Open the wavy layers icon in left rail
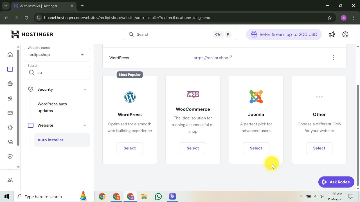The width and height of the screenshot is (360, 202). 10,98
